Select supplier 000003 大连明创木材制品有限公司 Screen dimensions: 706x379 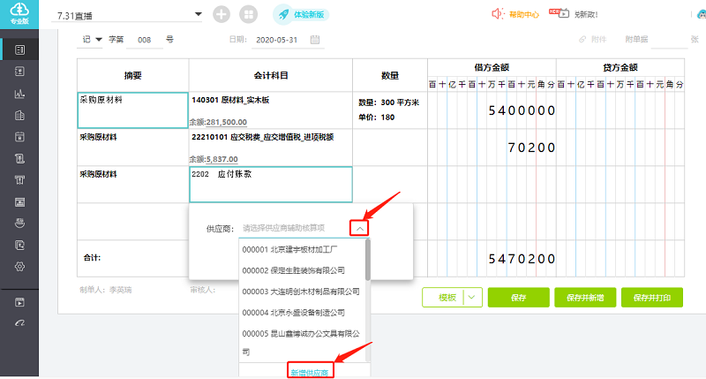coord(303,292)
